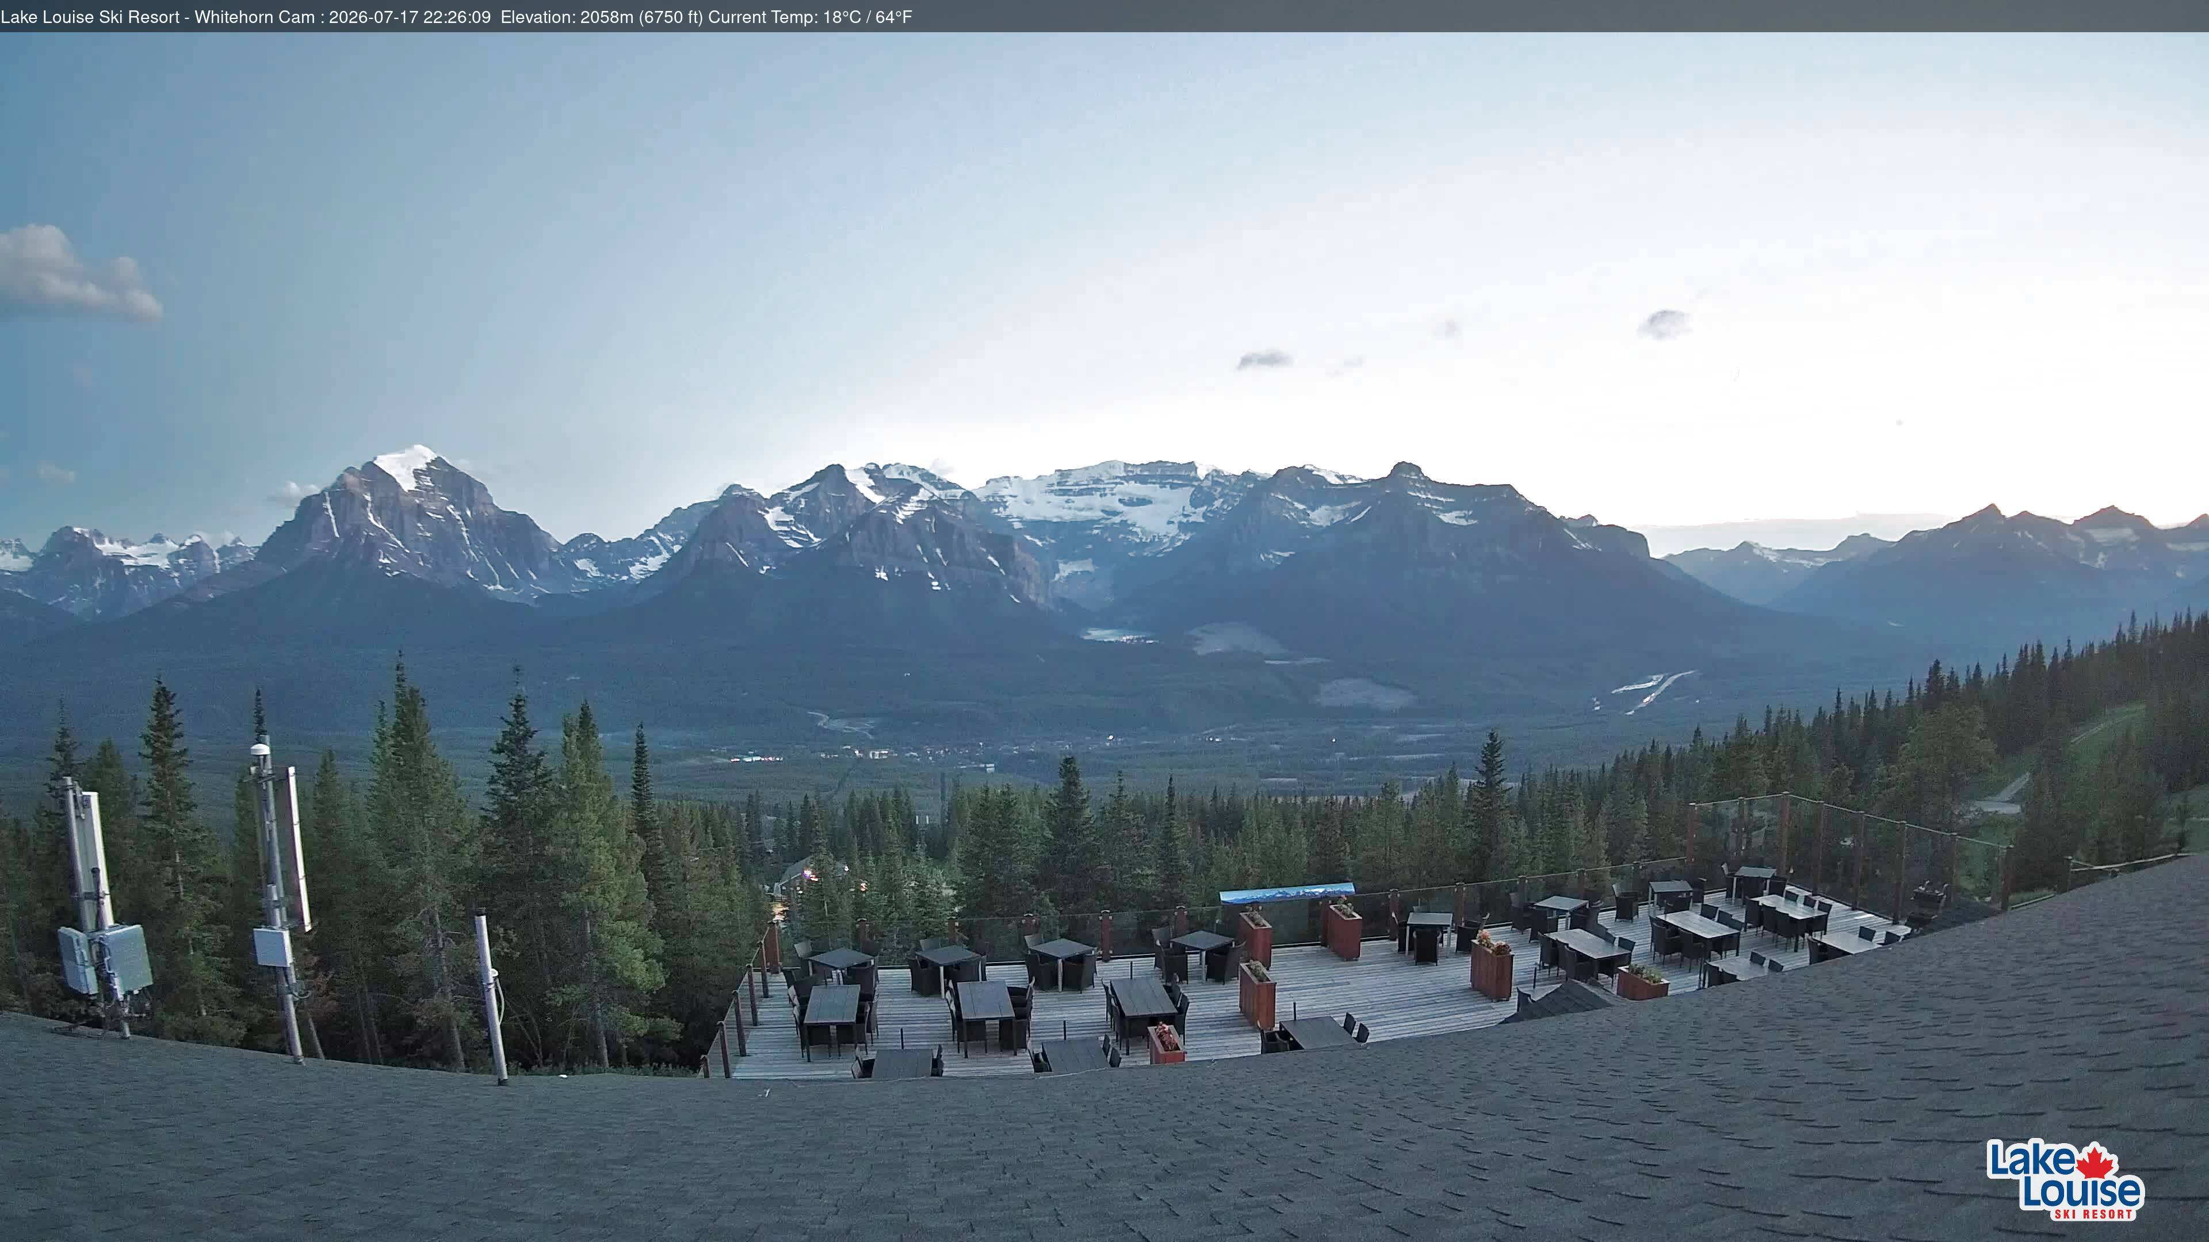Click the dark cloud farthest right in the sky

click(1664, 323)
